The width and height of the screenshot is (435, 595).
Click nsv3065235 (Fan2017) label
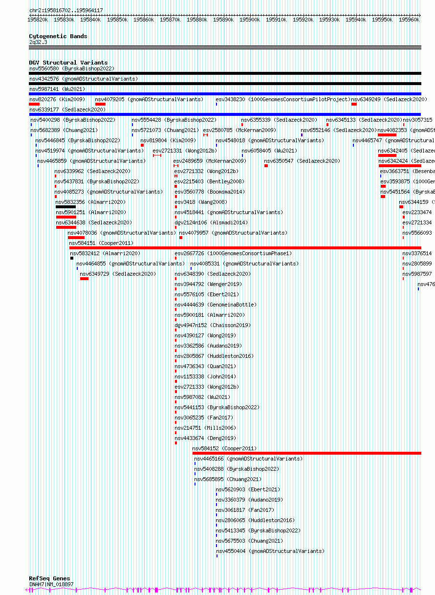(x=204, y=418)
